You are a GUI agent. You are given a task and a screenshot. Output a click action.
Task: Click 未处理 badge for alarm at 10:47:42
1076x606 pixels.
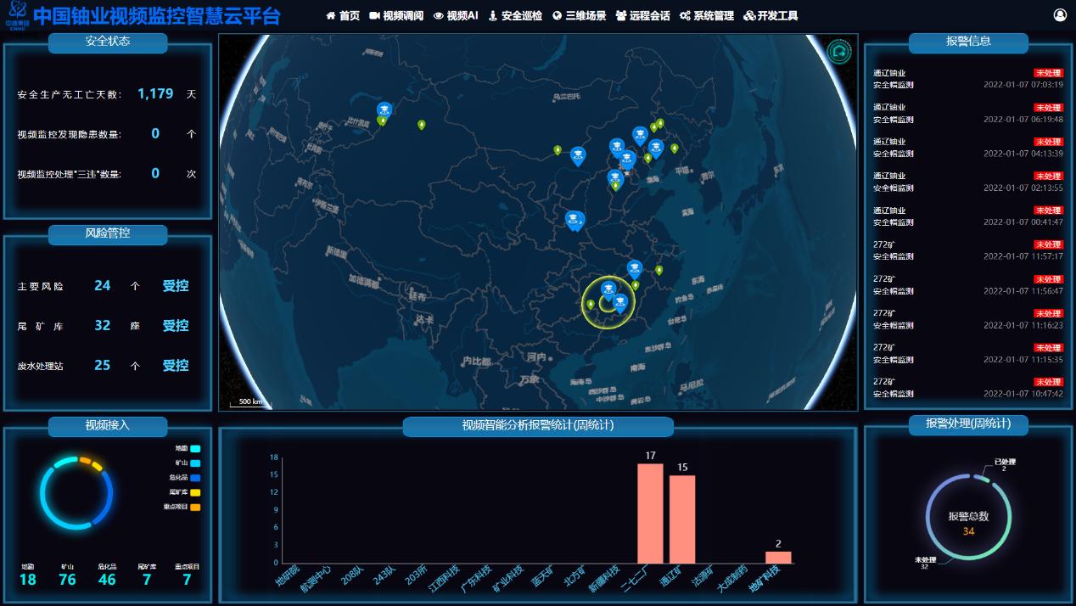point(1048,382)
